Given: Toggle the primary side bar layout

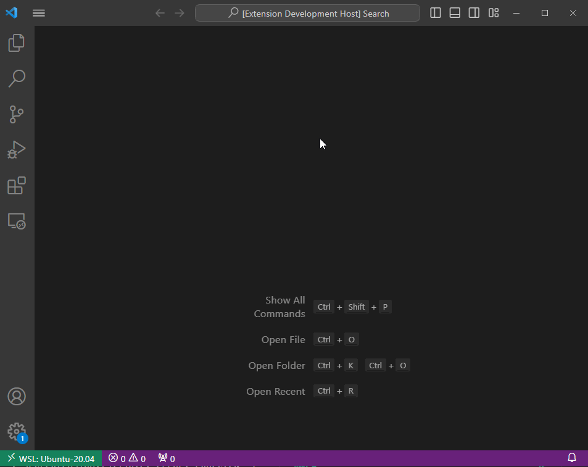Looking at the screenshot, I should 436,13.
